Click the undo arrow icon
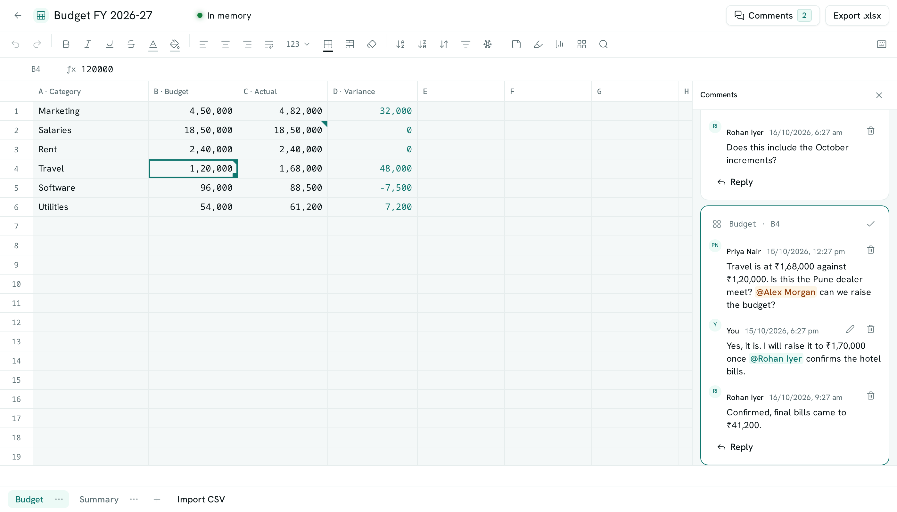Image resolution: width=897 pixels, height=512 pixels. [x=15, y=44]
